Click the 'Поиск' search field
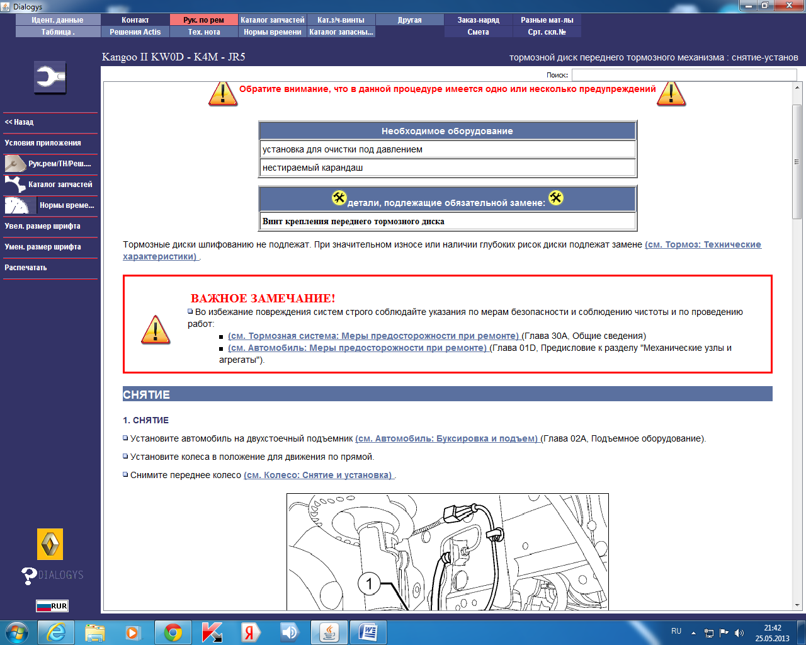 [x=684, y=75]
